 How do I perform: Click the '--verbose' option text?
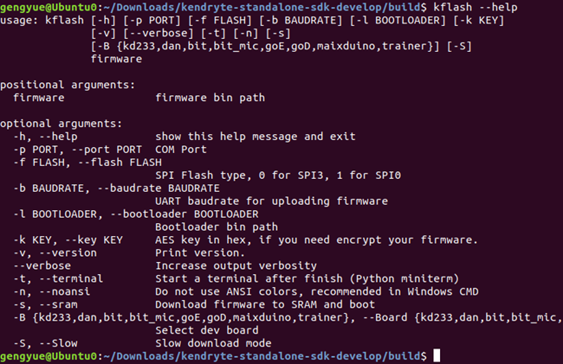(x=42, y=265)
